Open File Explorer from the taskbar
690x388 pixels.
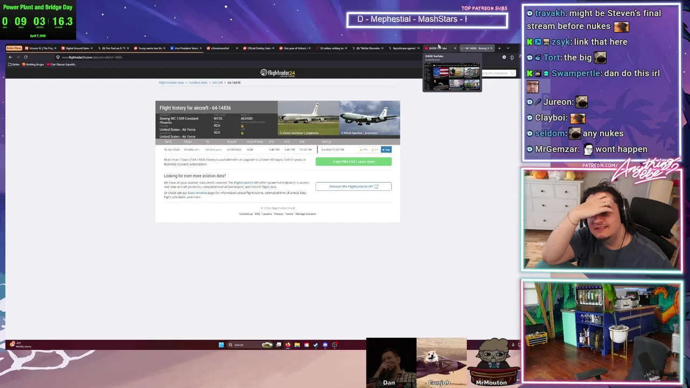(297, 345)
